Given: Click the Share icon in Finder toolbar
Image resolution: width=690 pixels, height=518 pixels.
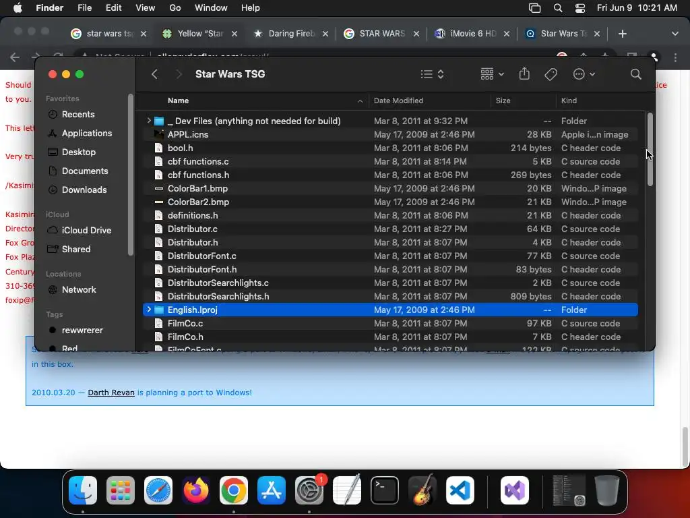Looking at the screenshot, I should (x=524, y=74).
